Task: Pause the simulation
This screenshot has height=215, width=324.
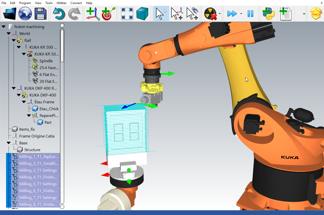Action: 250,13
